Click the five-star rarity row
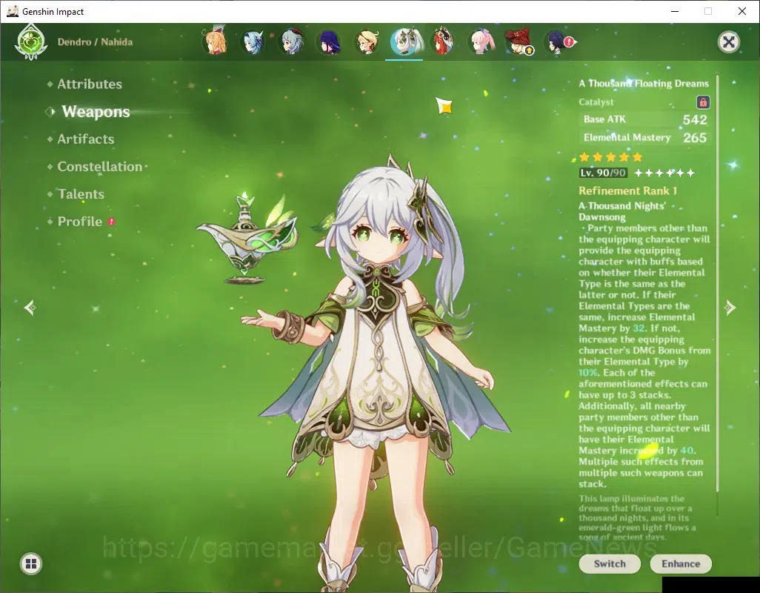 coord(610,156)
